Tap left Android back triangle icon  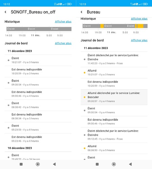coord(54,164)
